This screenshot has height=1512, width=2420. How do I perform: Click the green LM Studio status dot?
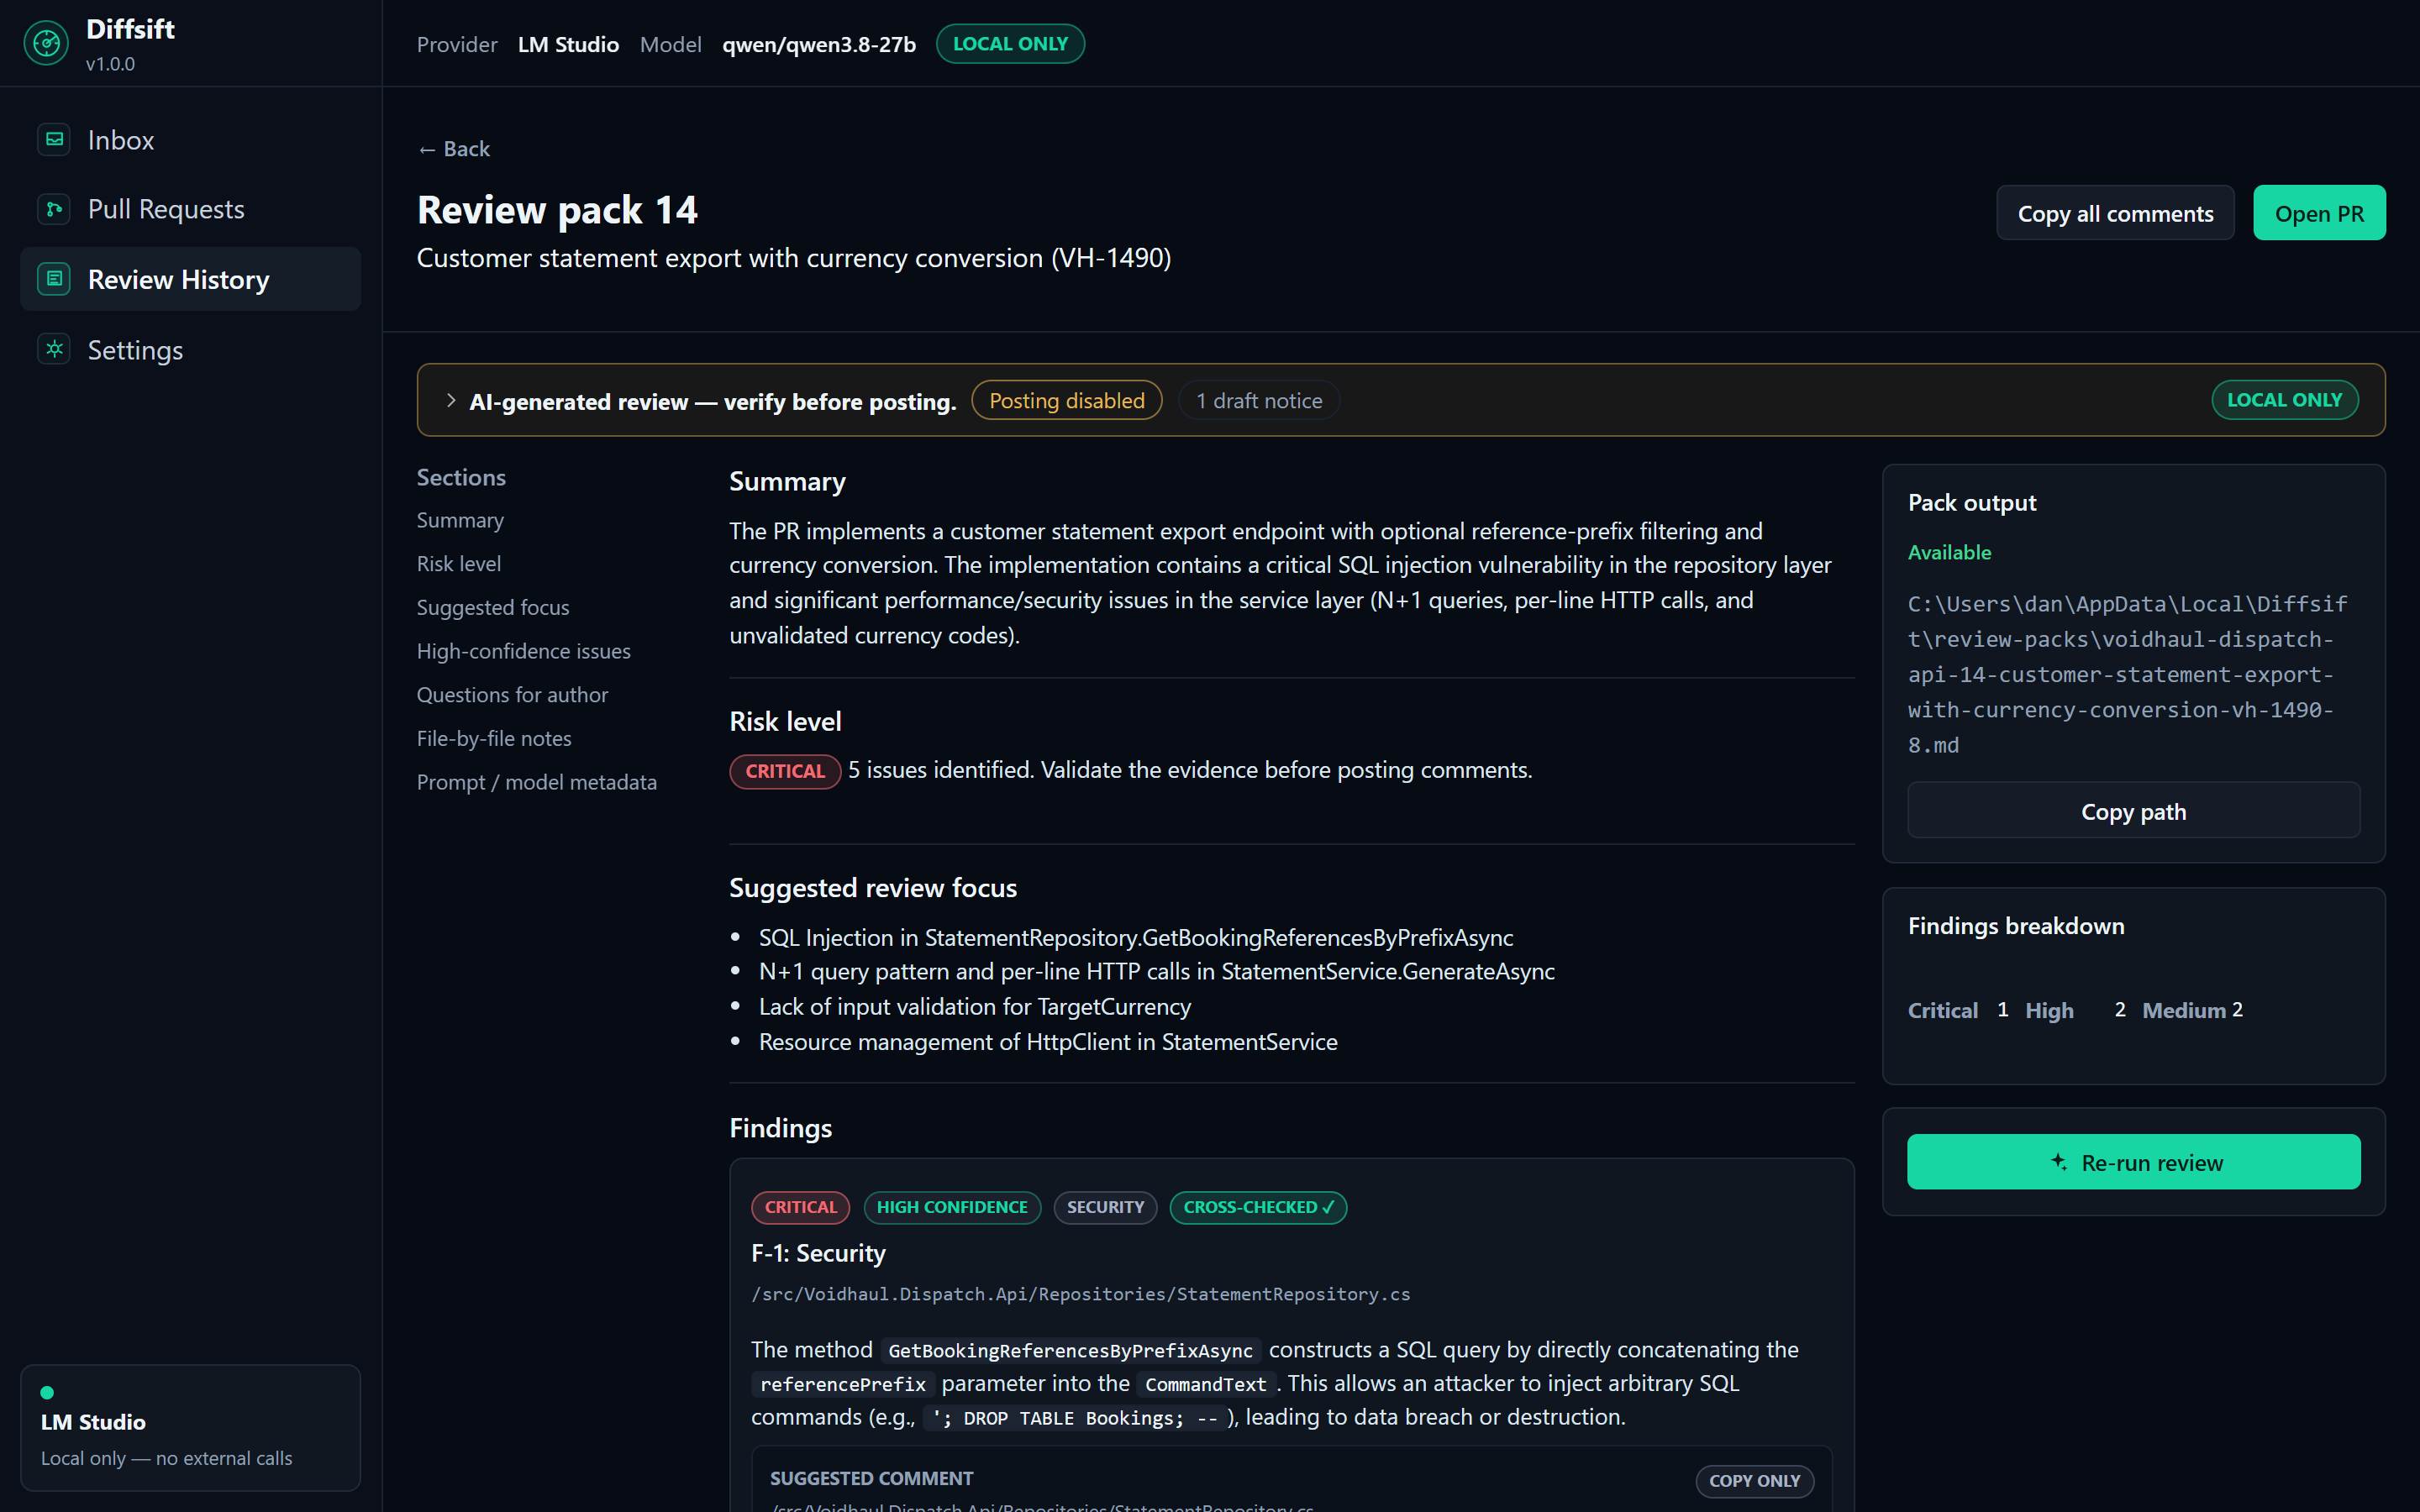coord(47,1392)
